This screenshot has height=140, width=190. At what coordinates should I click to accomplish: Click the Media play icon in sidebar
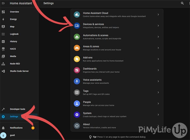(3, 56)
